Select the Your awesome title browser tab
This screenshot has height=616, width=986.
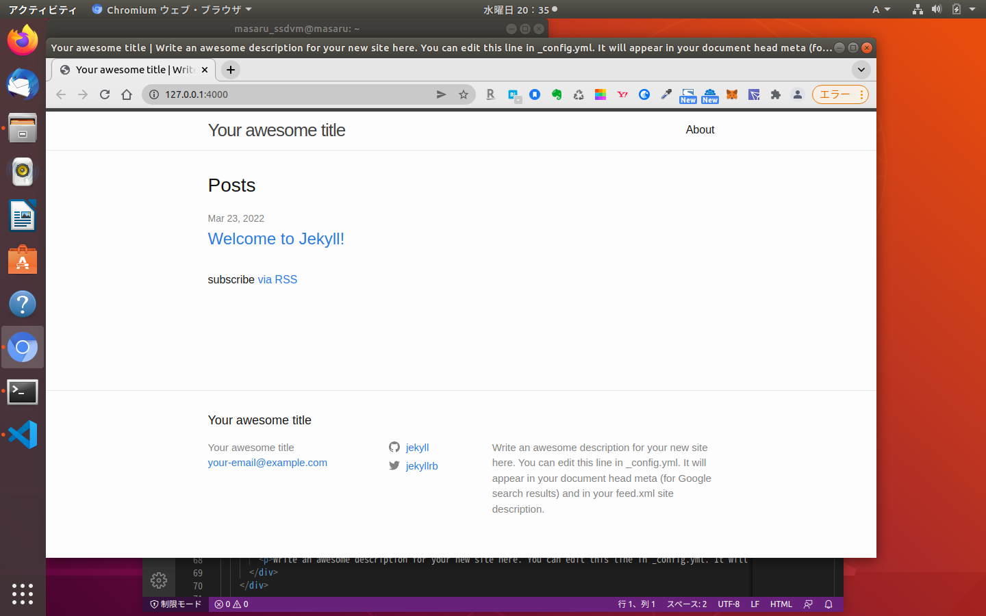pyautogui.click(x=130, y=70)
